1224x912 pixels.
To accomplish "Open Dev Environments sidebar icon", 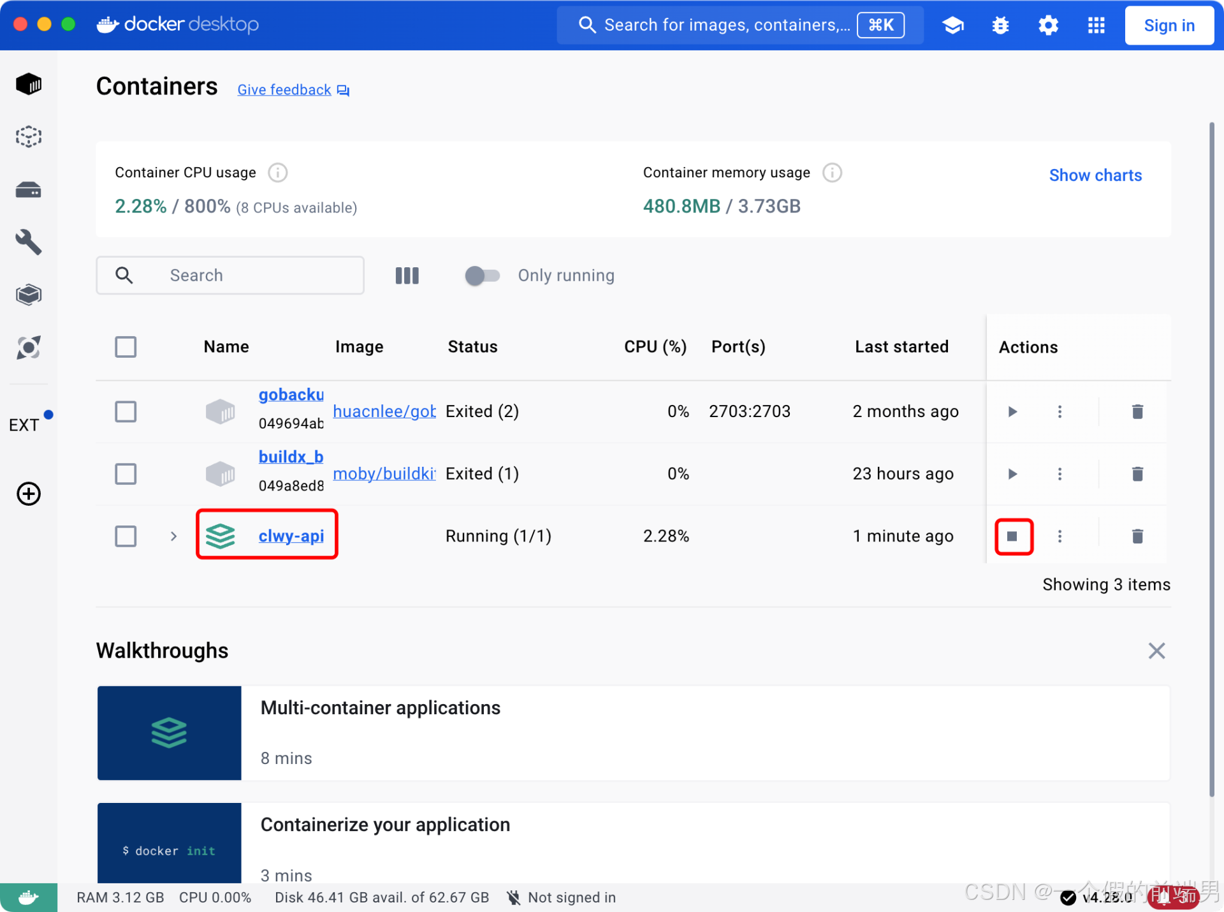I will pos(29,295).
